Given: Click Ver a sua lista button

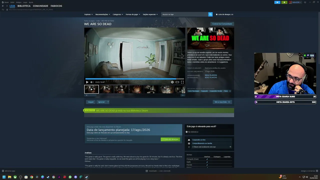Looking at the screenshot, I should [222, 102].
